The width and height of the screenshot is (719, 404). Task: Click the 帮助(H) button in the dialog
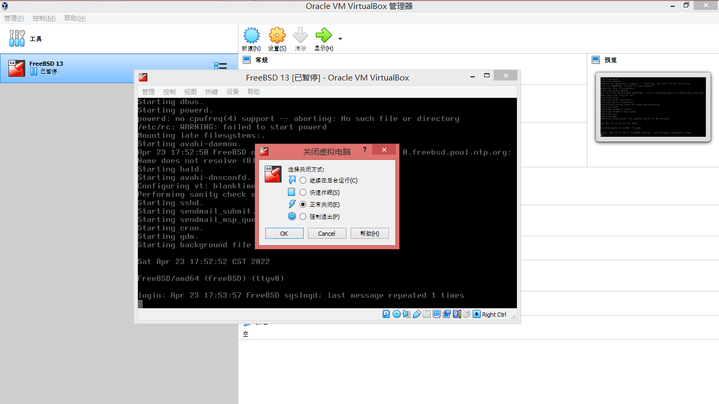click(x=370, y=233)
